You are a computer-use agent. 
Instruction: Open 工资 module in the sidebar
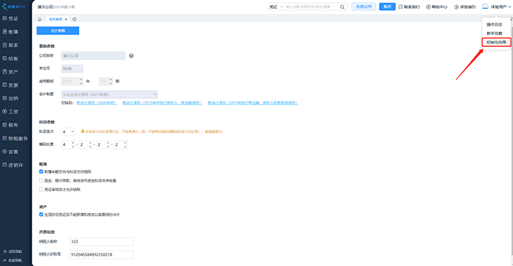pos(10,111)
